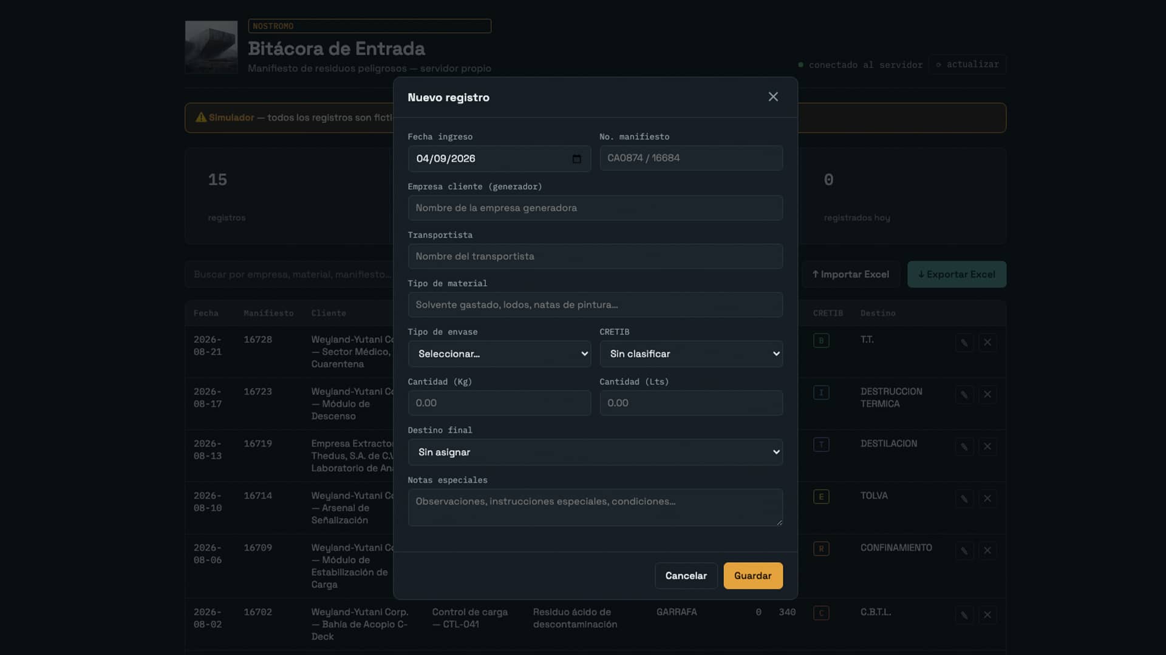
Task: Focus Cantidad (Kg) field
Action: pos(499,403)
